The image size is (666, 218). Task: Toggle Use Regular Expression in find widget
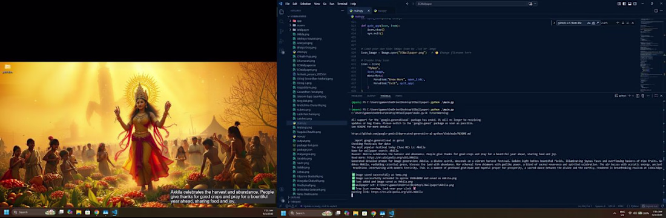click(x=598, y=23)
